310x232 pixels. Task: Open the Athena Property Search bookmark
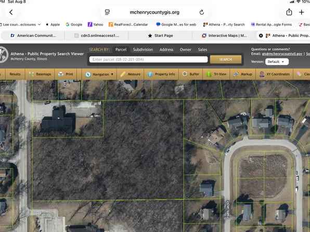coord(224,24)
